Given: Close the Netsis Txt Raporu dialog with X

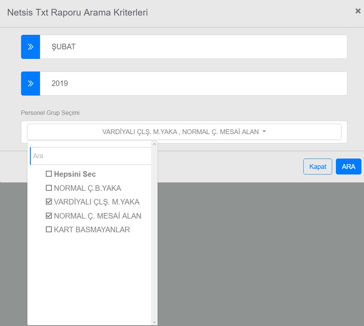Looking at the screenshot, I should coord(358,11).
